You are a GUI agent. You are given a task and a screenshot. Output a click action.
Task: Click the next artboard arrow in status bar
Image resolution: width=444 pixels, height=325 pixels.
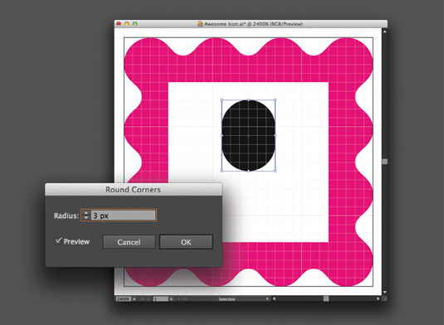(x=179, y=298)
